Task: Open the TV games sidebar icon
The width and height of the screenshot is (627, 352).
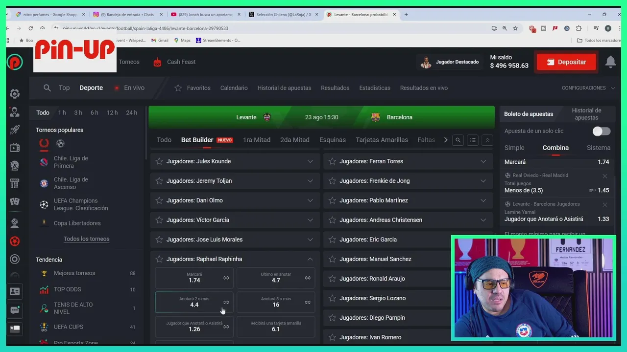Action: pyautogui.click(x=15, y=148)
